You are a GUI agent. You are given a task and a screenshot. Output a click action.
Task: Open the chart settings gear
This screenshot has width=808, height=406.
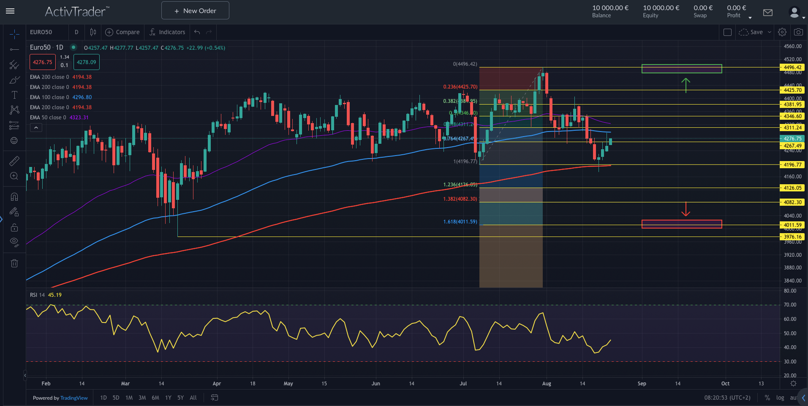tap(782, 32)
